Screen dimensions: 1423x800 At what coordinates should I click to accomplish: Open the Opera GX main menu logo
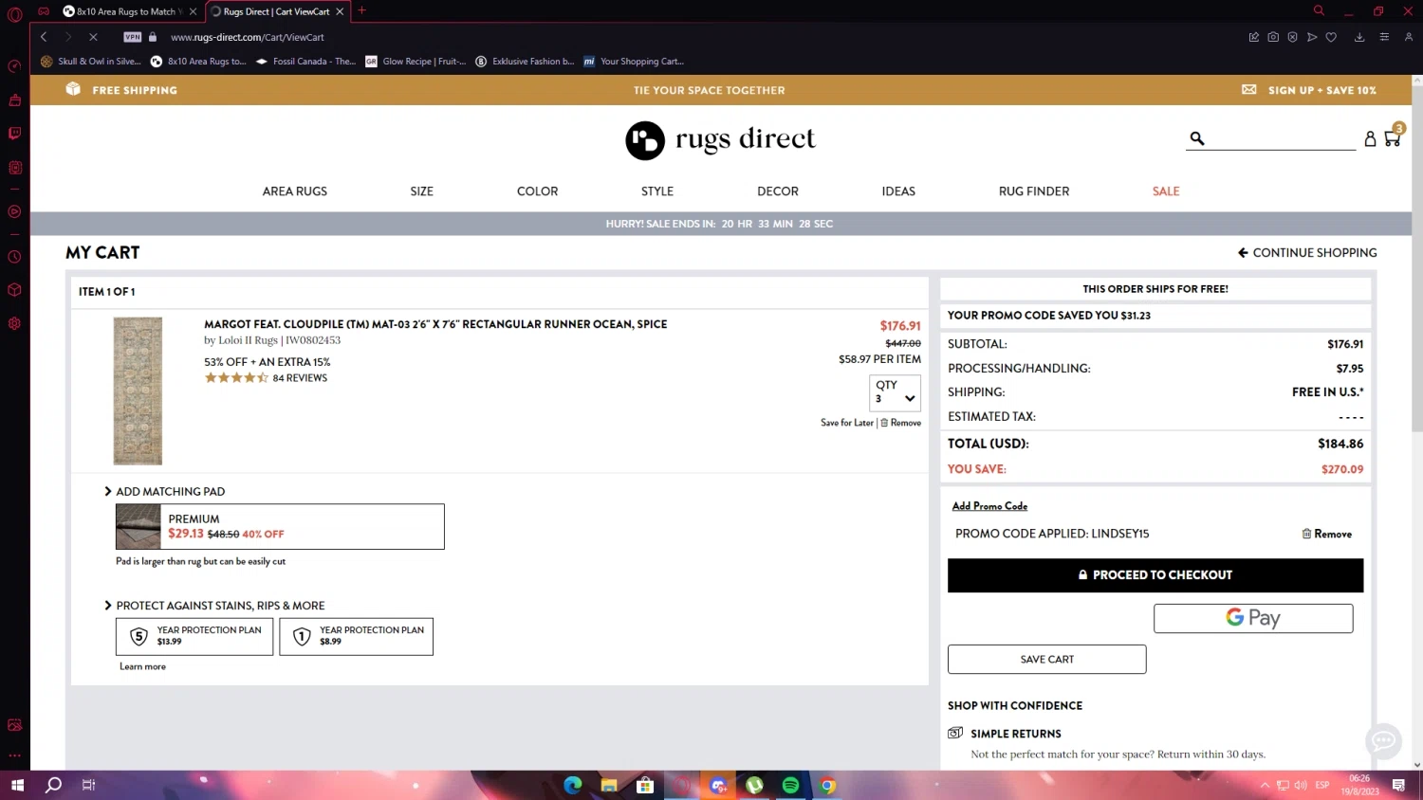click(x=14, y=14)
